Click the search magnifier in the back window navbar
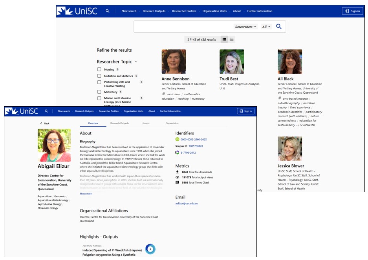Screen dimensions: 368x260 [x=108, y=11]
